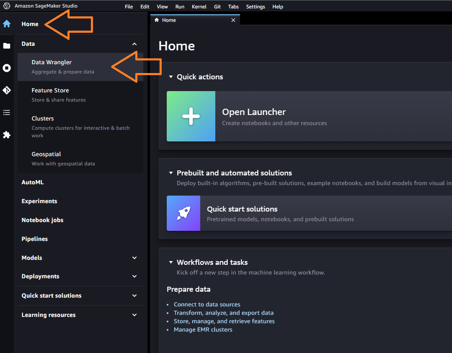Click 'Aggregate & prepare data' subtitle

(x=63, y=72)
